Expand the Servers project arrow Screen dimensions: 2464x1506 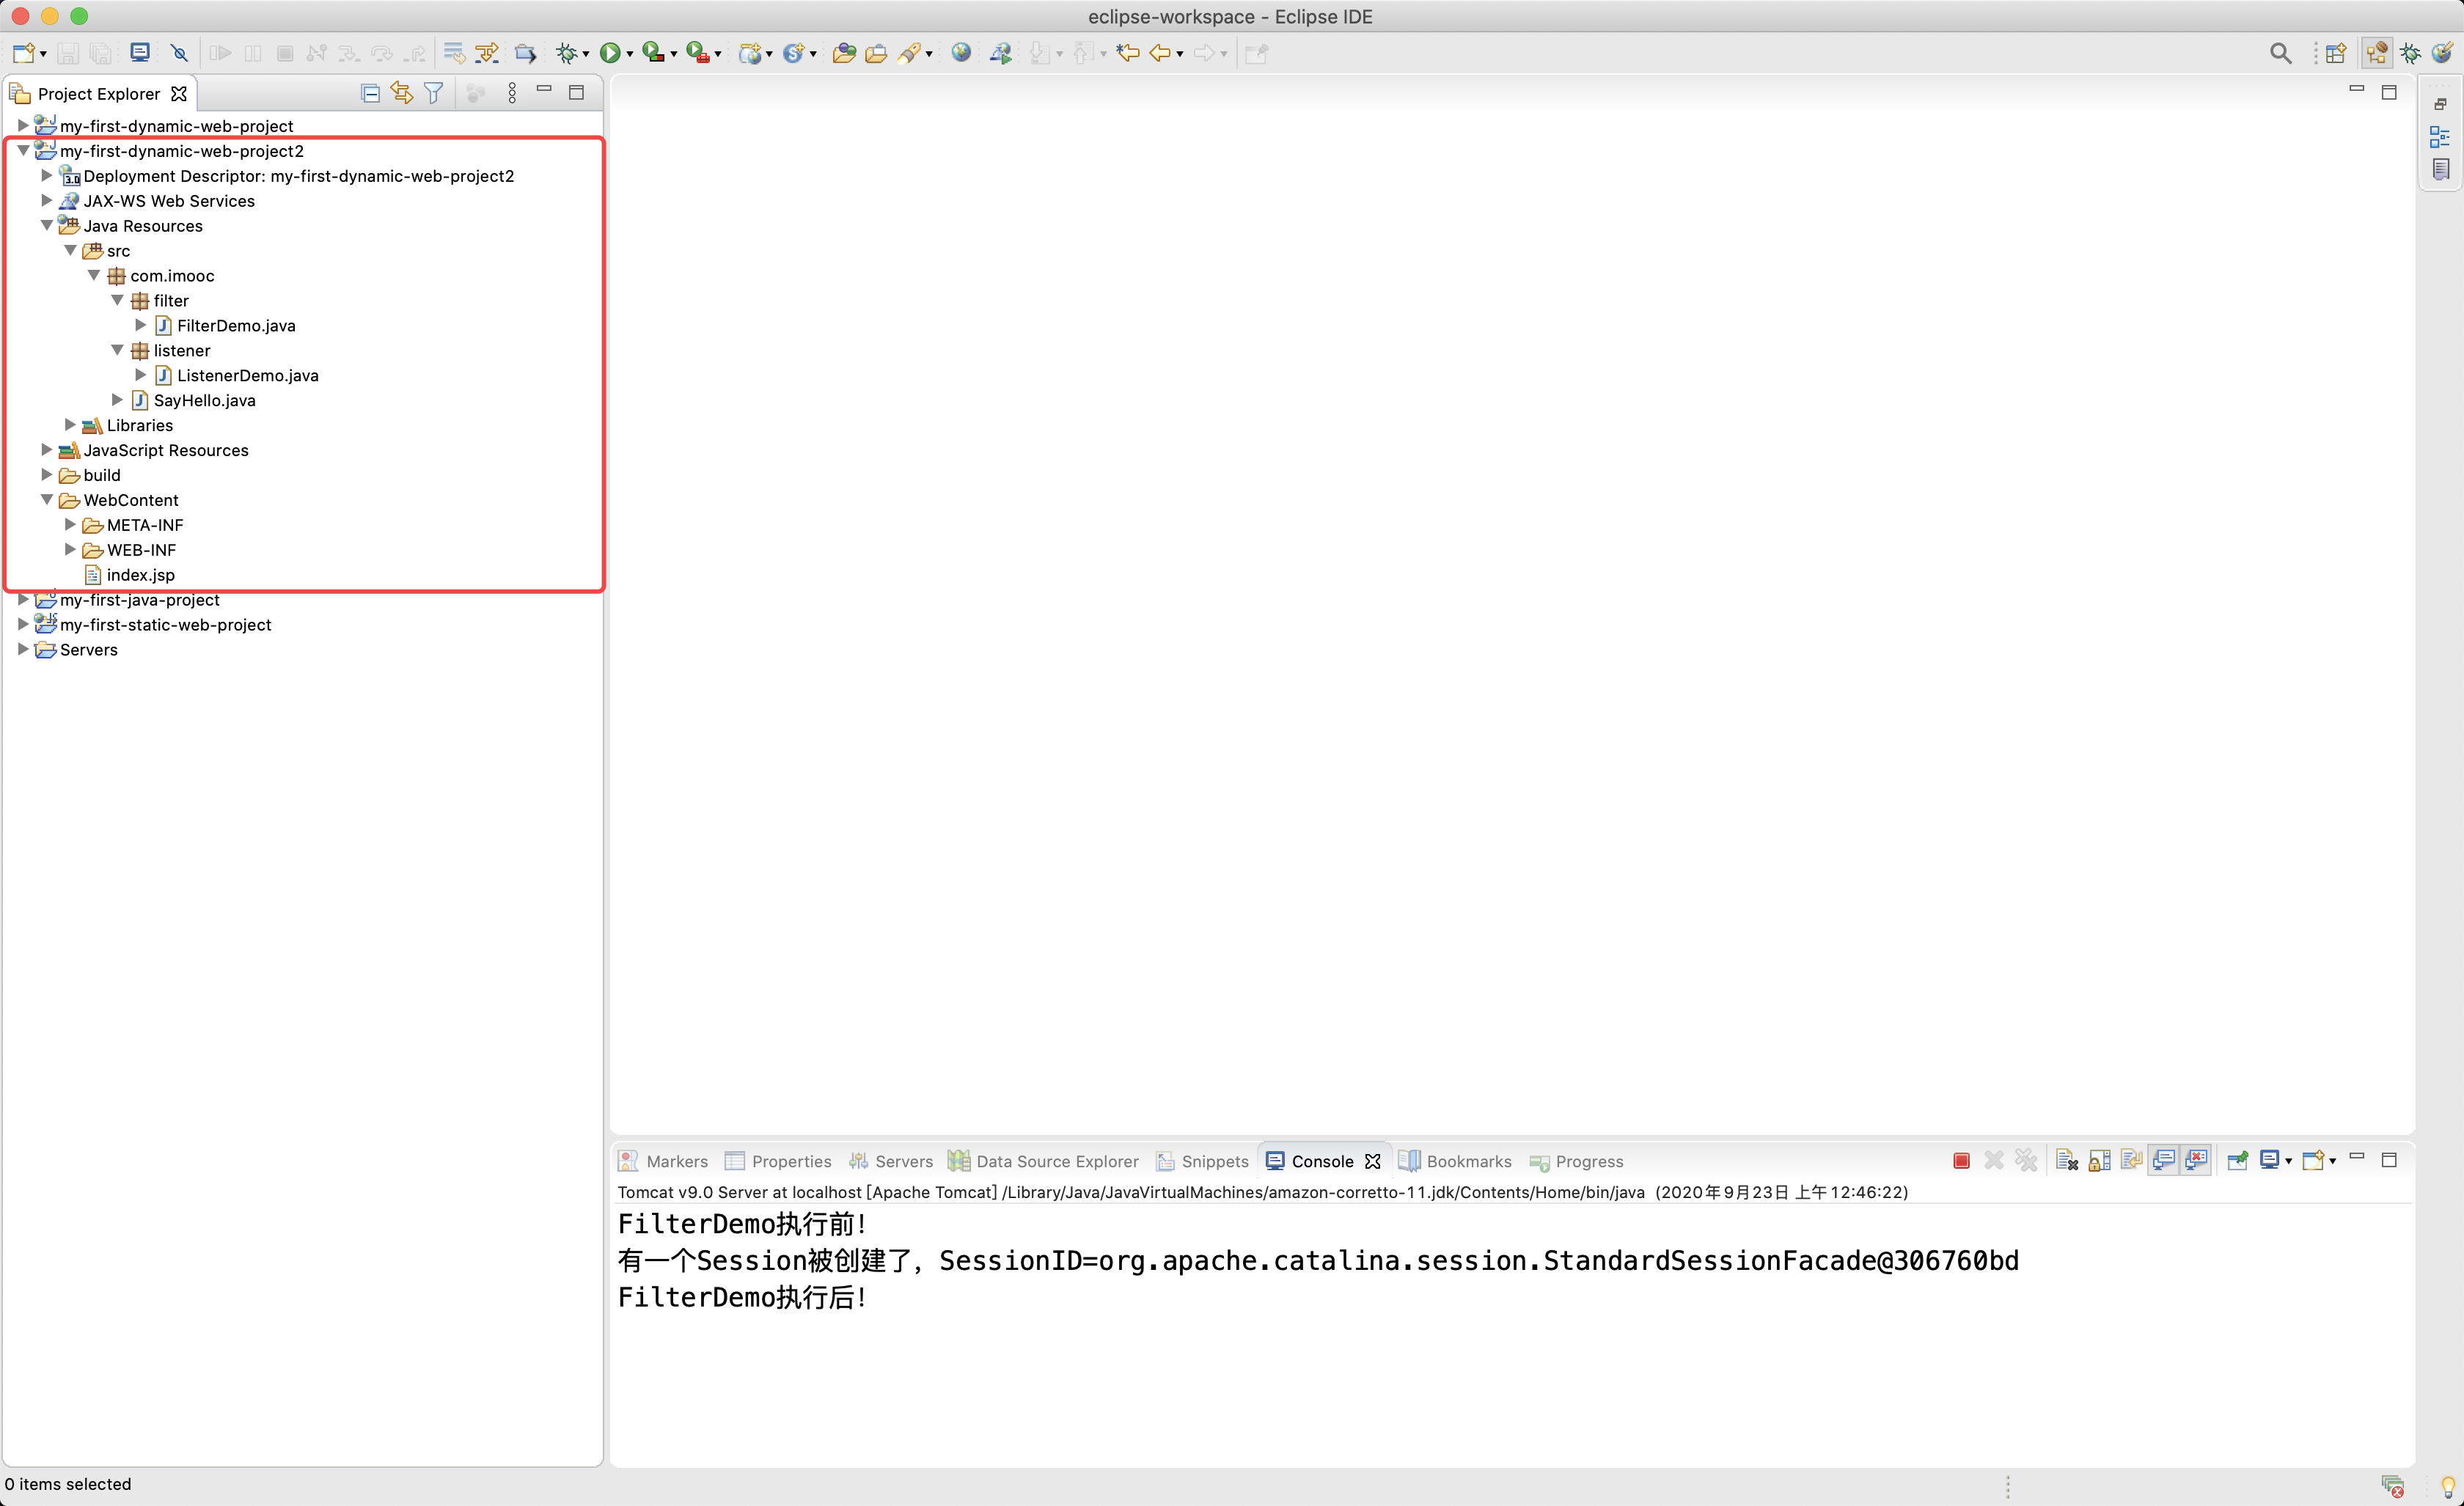tap(23, 649)
